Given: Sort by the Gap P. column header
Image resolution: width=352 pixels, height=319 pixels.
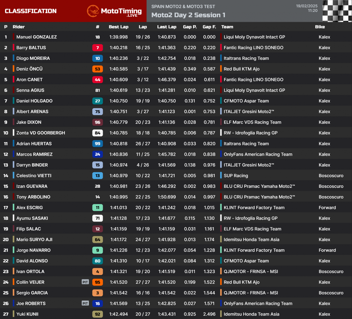Looking at the screenshot, I should tap(190, 27).
